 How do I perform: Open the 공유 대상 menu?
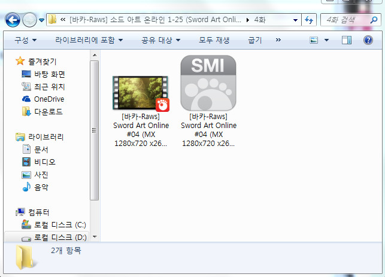point(161,40)
